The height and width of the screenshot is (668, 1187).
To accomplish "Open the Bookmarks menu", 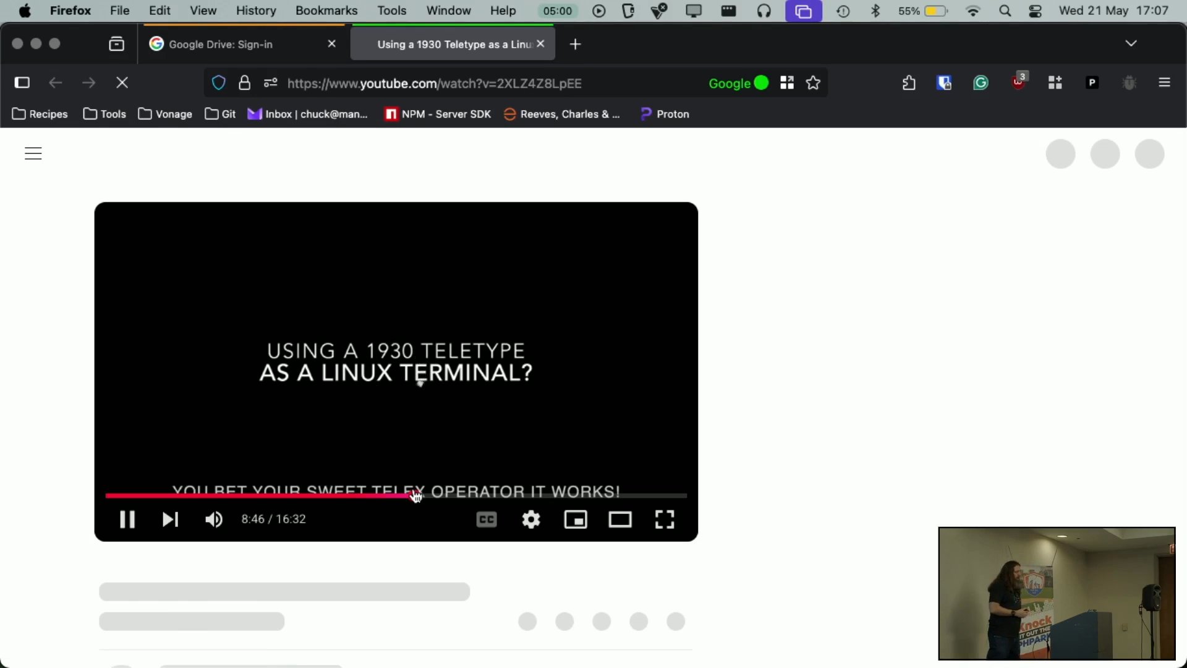I will click(326, 11).
